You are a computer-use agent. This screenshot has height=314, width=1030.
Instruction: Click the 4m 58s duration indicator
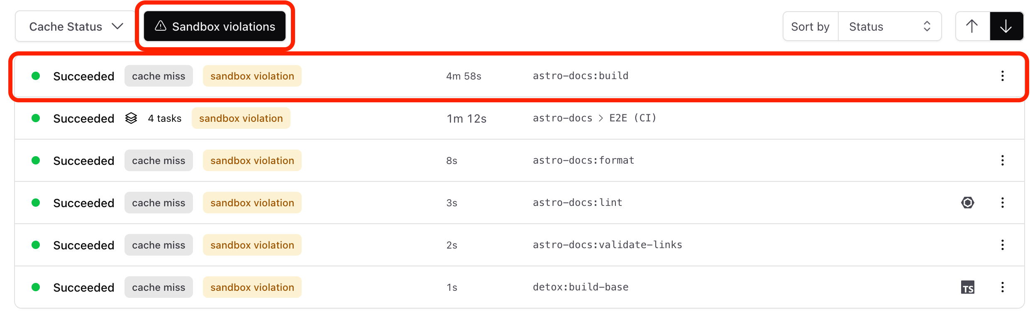coord(464,76)
